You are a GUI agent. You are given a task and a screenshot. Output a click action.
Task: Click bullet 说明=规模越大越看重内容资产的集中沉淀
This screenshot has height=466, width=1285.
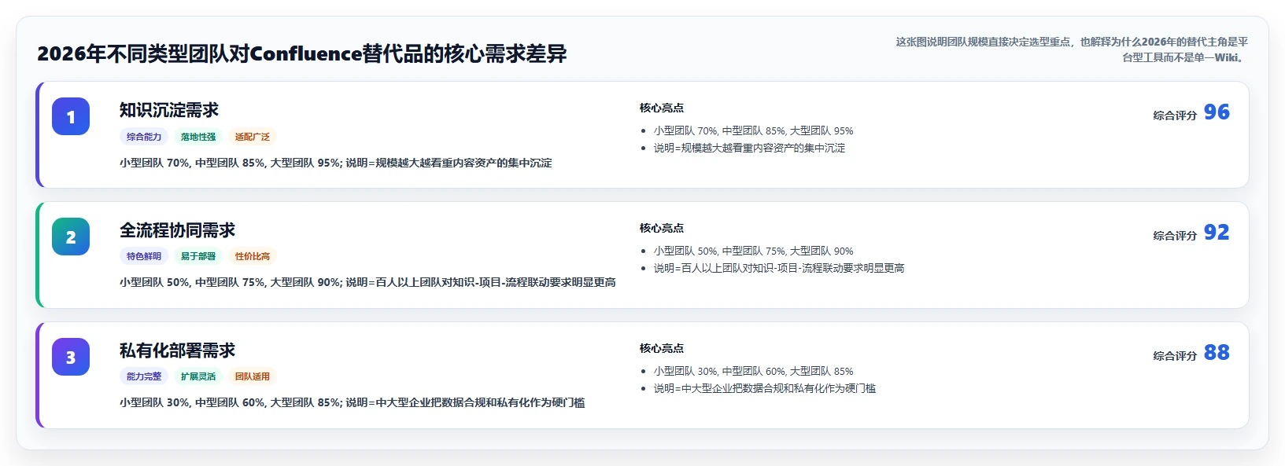(749, 148)
